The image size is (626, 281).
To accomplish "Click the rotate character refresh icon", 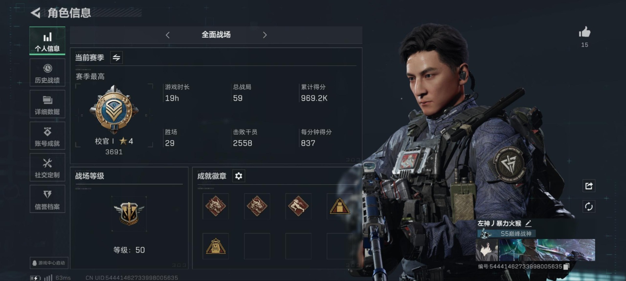I will click(x=589, y=207).
